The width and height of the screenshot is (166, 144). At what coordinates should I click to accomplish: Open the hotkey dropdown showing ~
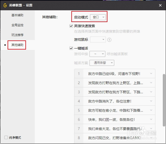point(97,54)
